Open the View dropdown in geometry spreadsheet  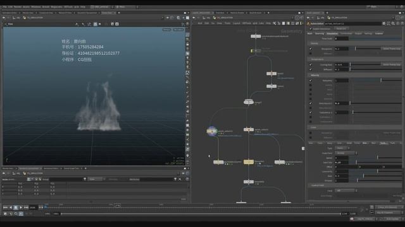pyautogui.click(x=97, y=179)
